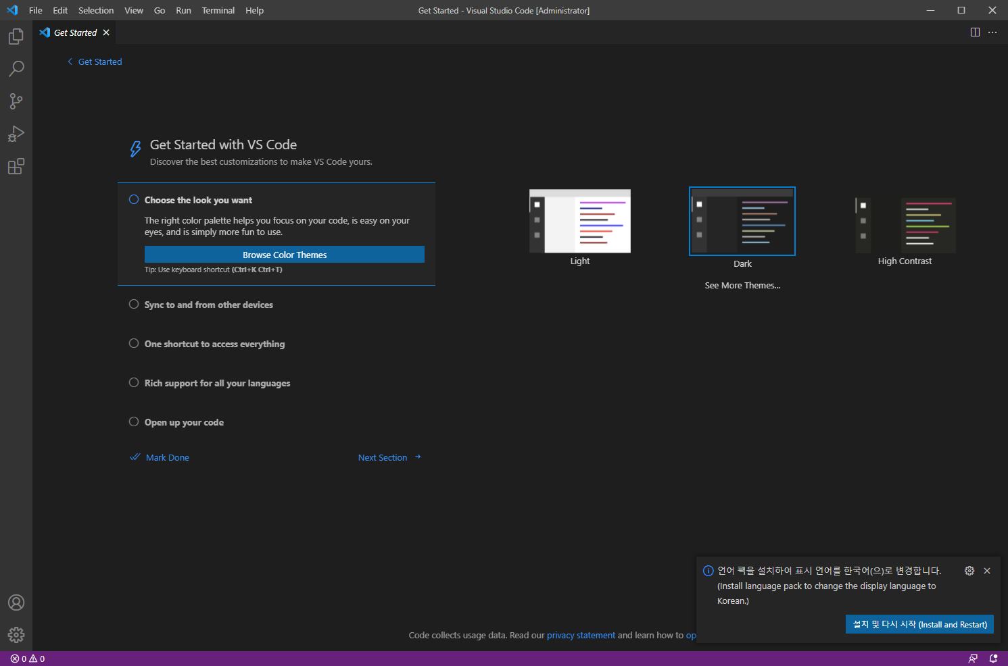Mark 'Sync to and from other devices' step circle
The height and width of the screenshot is (666, 1008).
[x=134, y=304]
